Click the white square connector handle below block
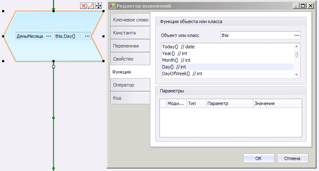Image resolution: width=319 pixels, height=171 pixels. [x=53, y=66]
